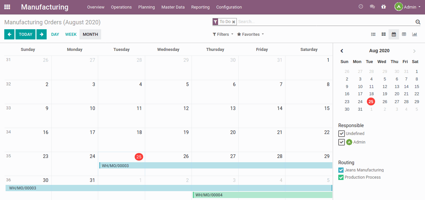Open the messaging conversations icon
Viewport: 425px width, 200px height.
pyautogui.click(x=372, y=6)
